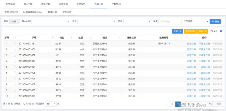The width and height of the screenshot is (226, 111).
Task: Sort by 学号 column arrow
Action: pos(53,37)
